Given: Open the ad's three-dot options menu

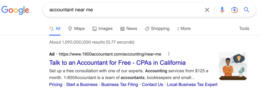Looking at the screenshot, I should point(169,54).
